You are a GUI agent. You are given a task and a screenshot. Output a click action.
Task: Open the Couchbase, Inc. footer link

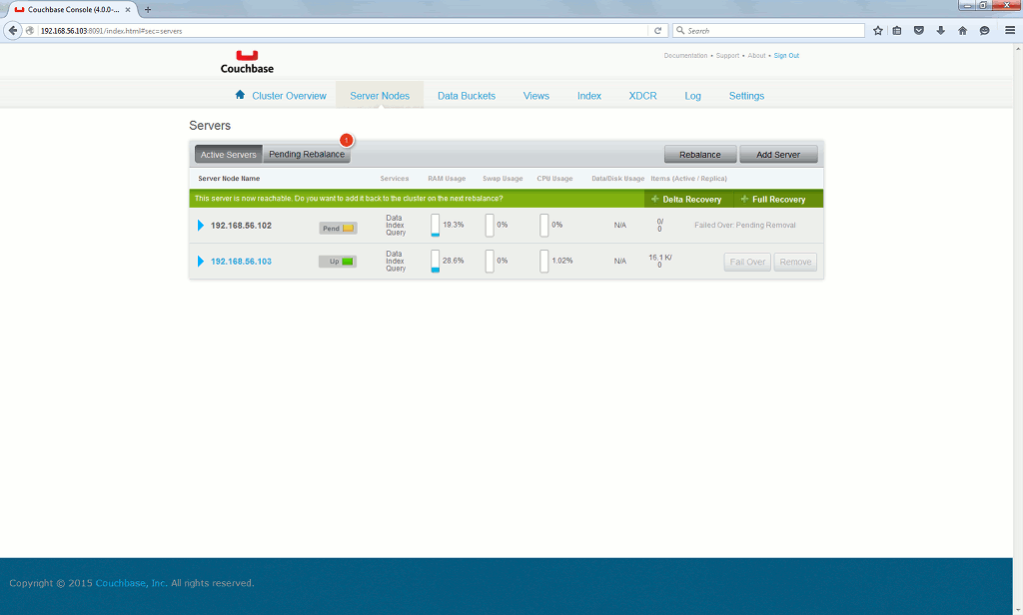point(131,583)
